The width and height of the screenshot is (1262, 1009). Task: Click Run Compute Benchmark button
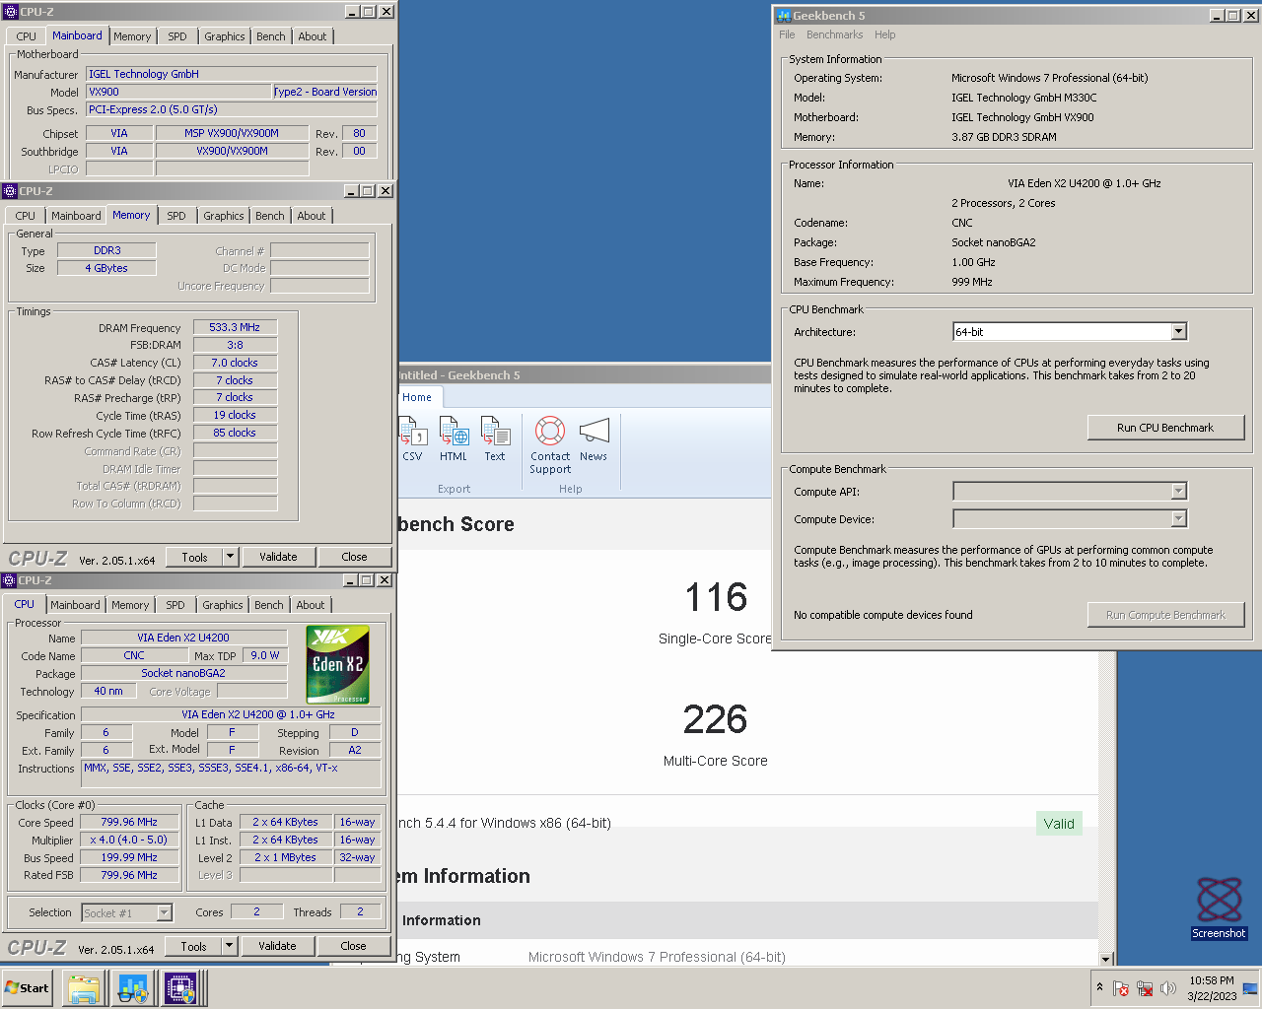pos(1165,615)
